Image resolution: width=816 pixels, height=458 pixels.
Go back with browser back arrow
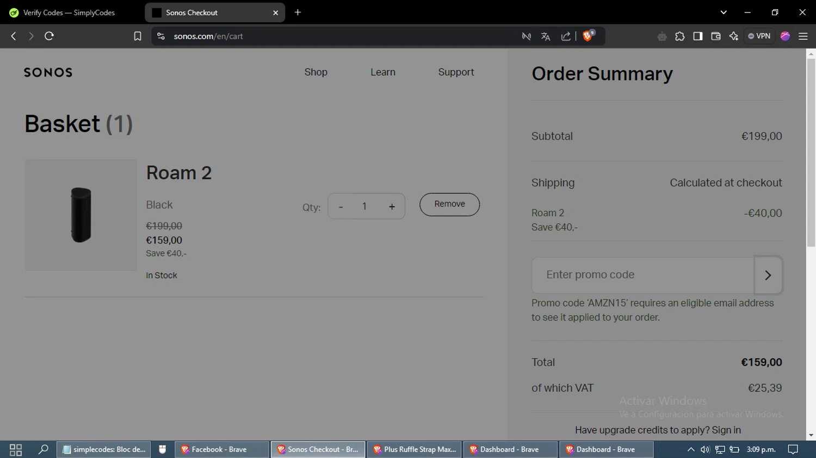(x=14, y=36)
